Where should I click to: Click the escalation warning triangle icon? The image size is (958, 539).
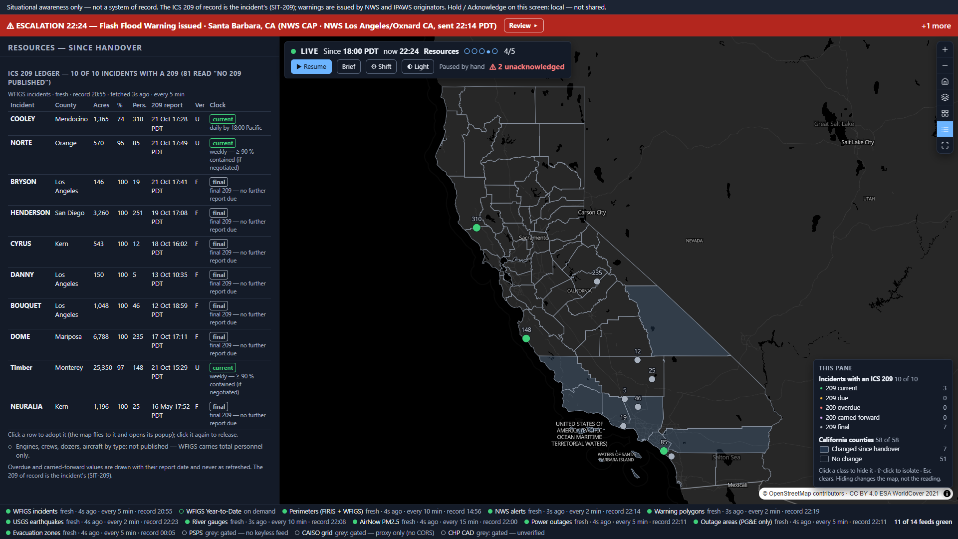10,26
